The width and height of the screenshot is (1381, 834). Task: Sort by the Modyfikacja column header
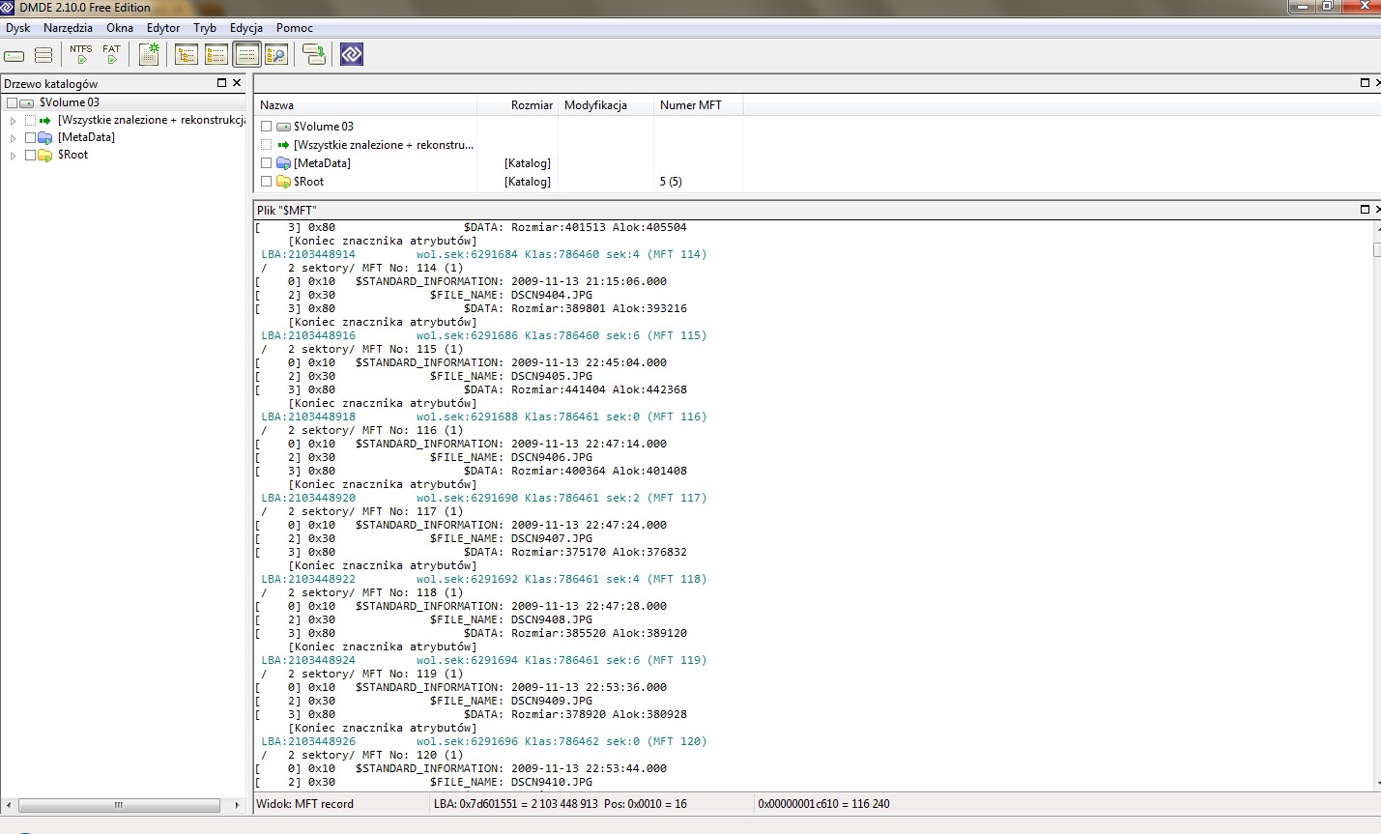(606, 105)
